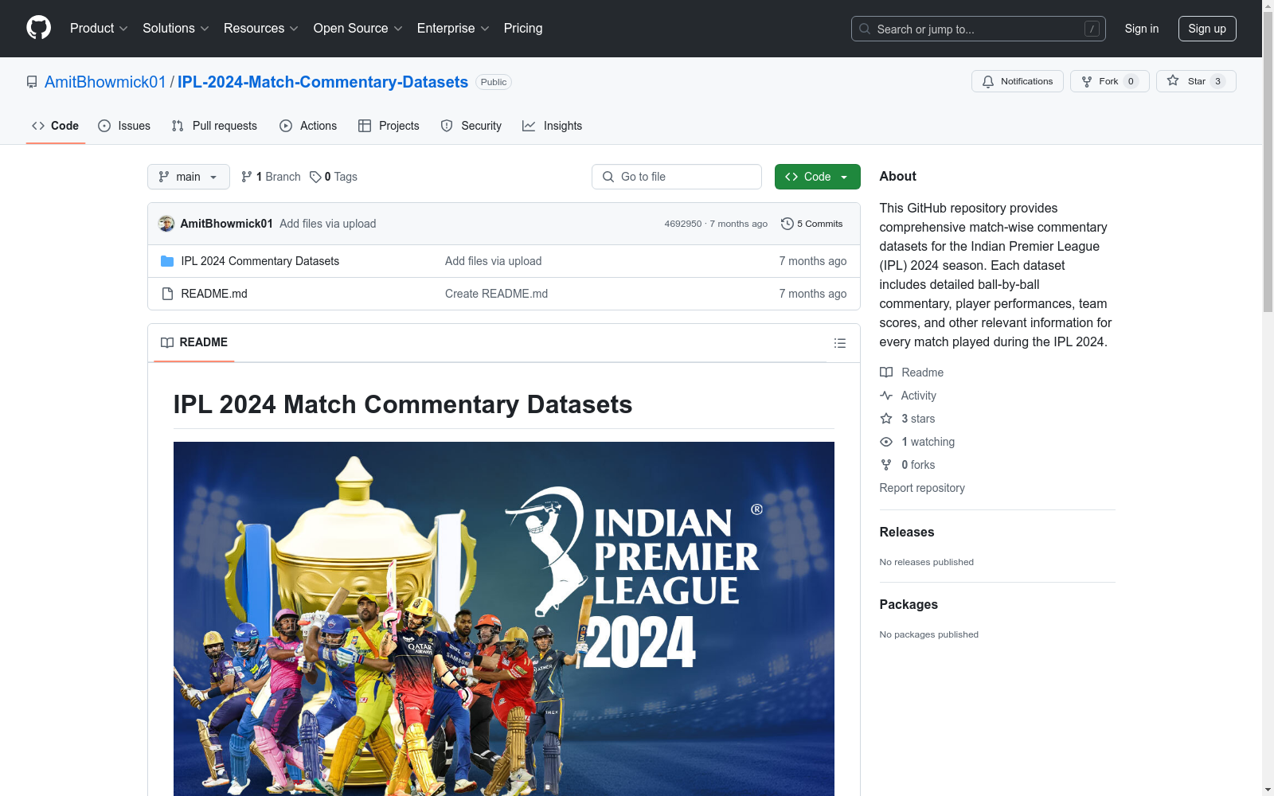Click the tag icon beside 0 Tags
1274x796 pixels.
pos(315,177)
